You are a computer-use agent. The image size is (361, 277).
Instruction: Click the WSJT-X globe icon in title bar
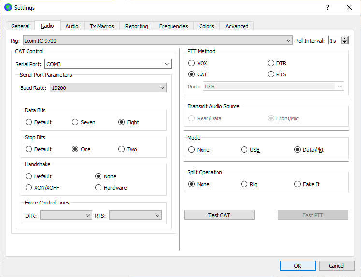pyautogui.click(x=8, y=7)
